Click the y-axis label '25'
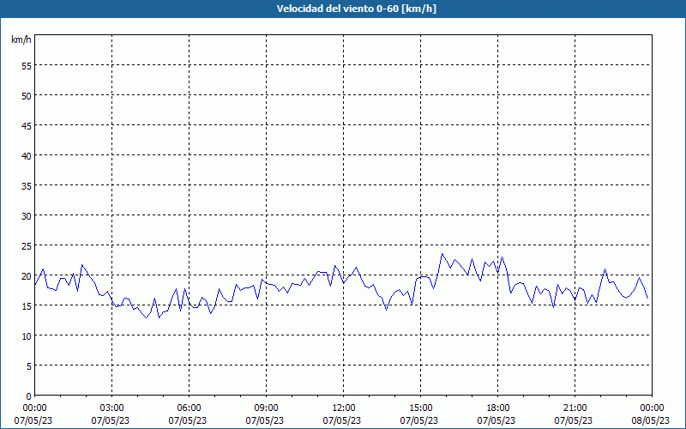The image size is (686, 429). (27, 246)
